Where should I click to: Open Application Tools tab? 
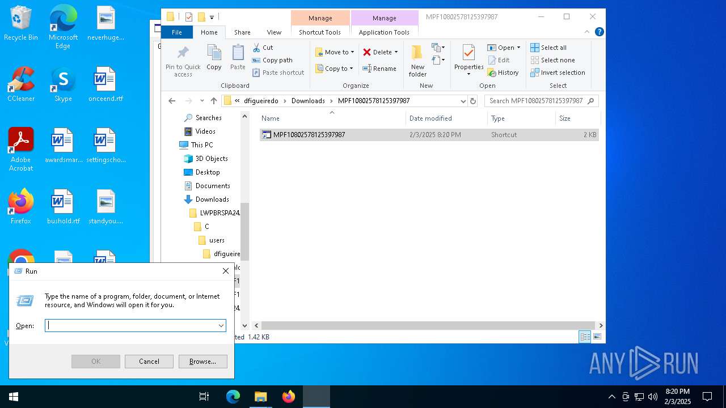[384, 32]
